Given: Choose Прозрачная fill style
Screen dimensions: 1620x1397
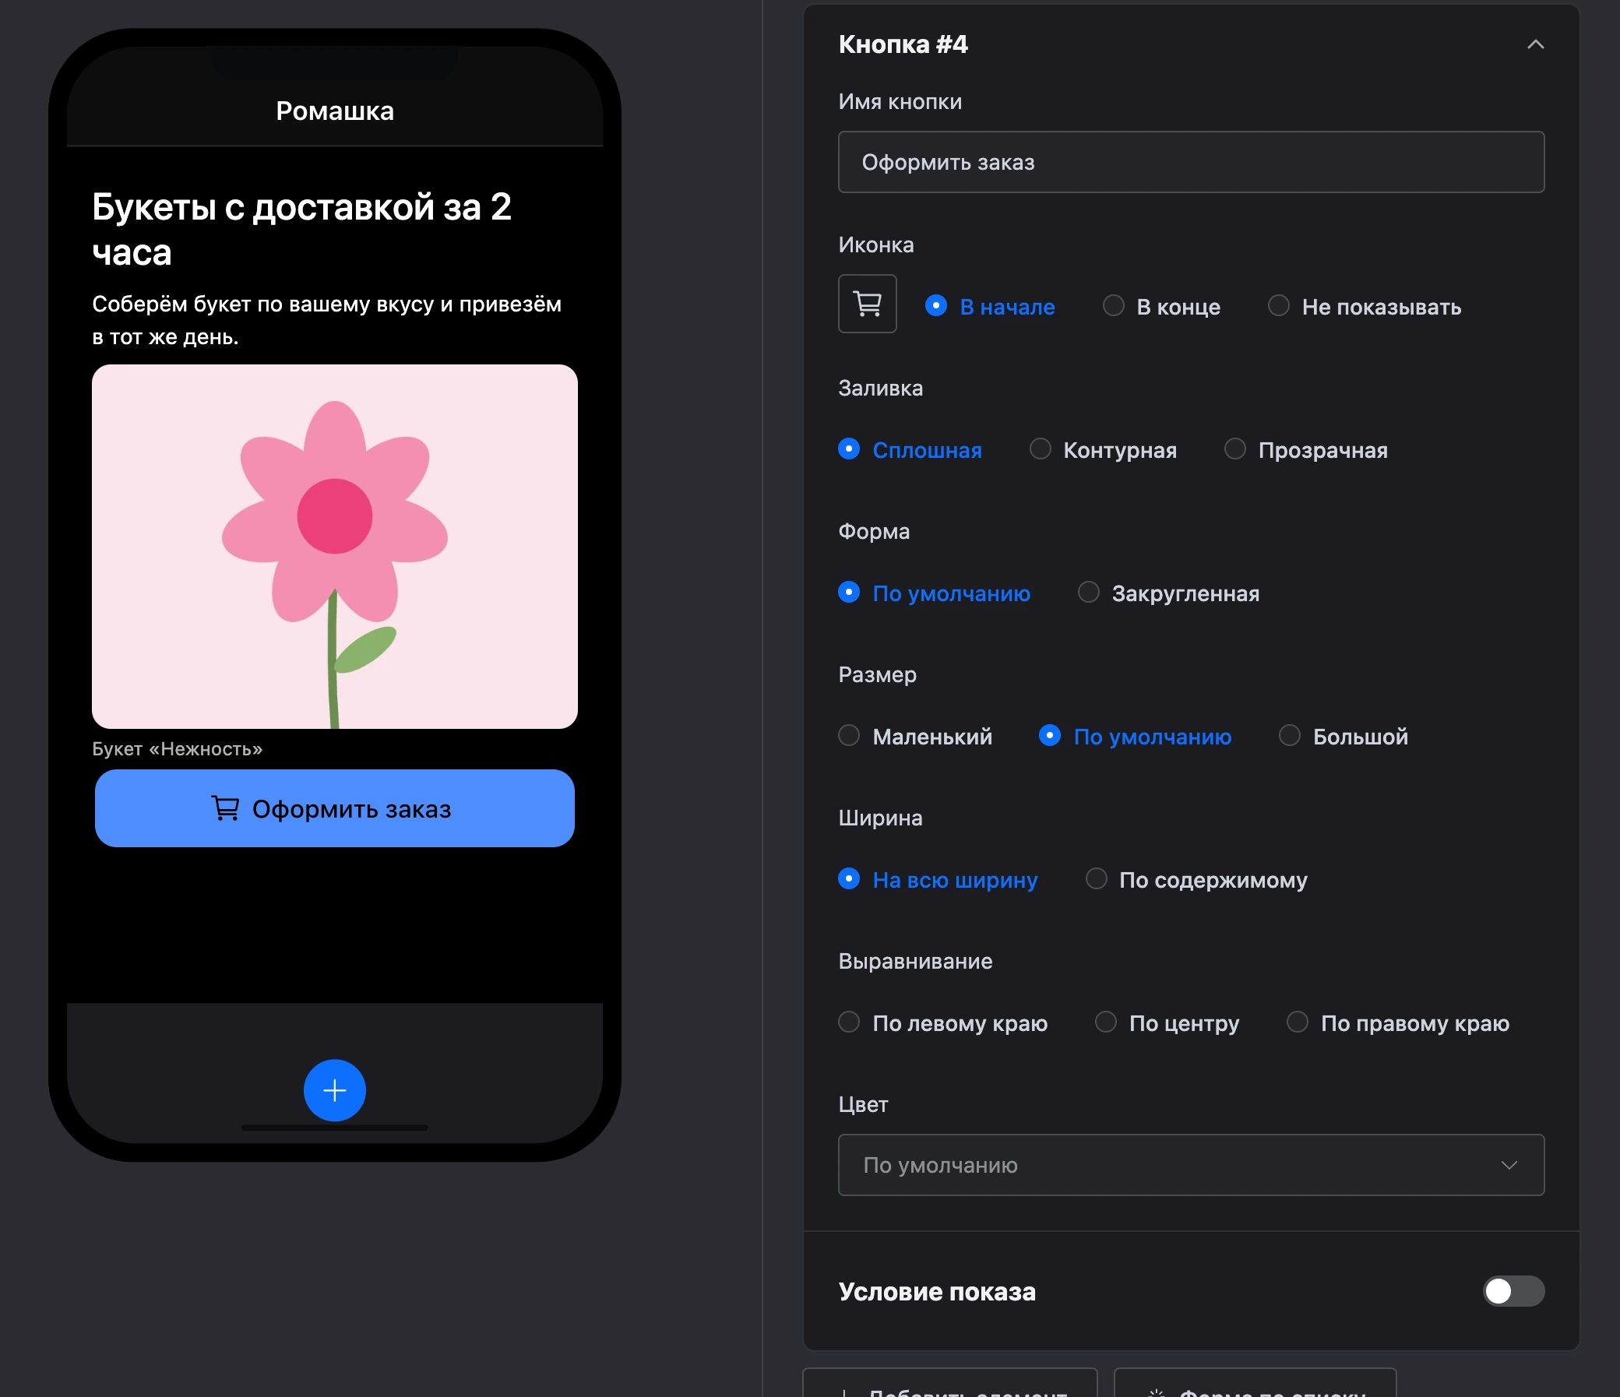Looking at the screenshot, I should pyautogui.click(x=1305, y=449).
